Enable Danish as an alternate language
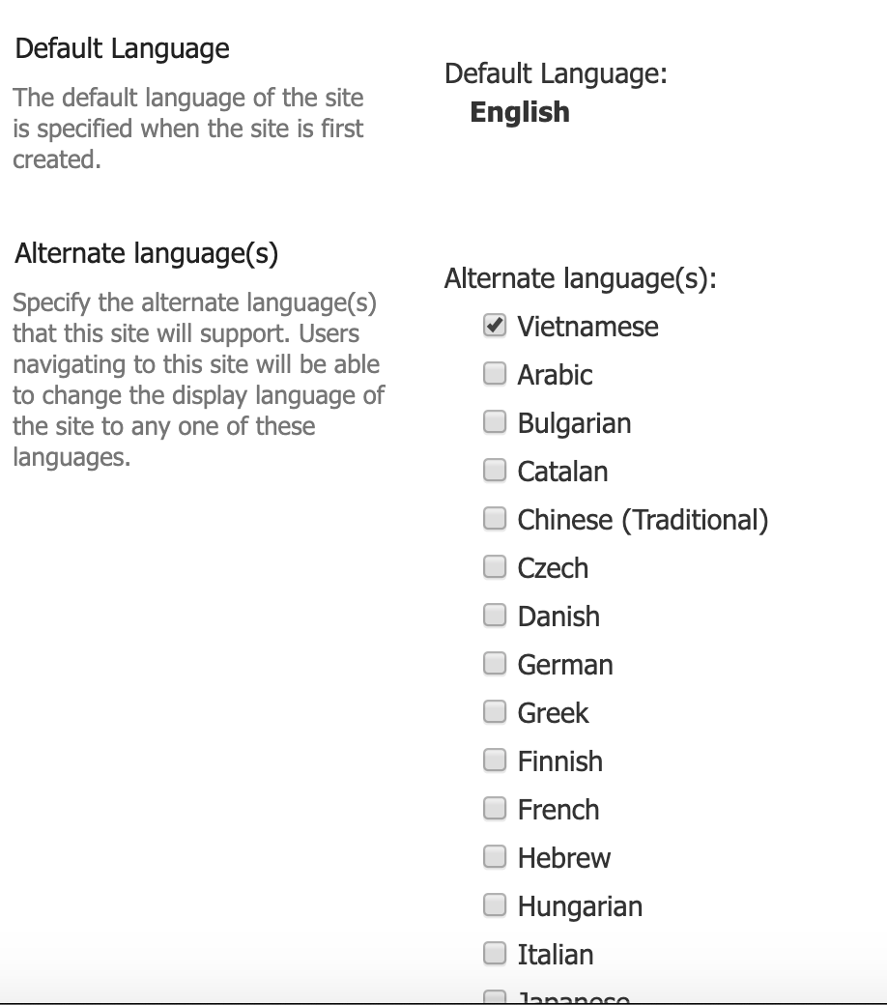The width and height of the screenshot is (887, 1005). [x=494, y=615]
